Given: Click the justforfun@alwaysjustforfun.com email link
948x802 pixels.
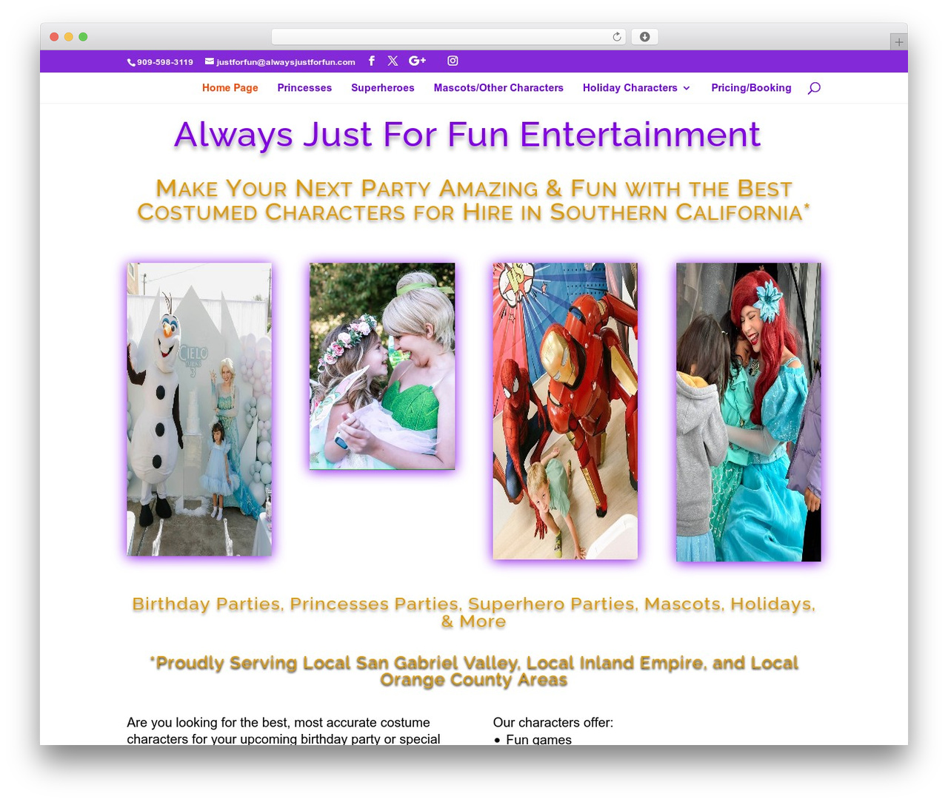Looking at the screenshot, I should click(286, 62).
